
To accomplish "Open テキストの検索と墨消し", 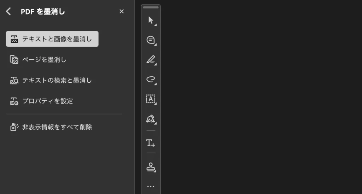I will (x=51, y=80).
